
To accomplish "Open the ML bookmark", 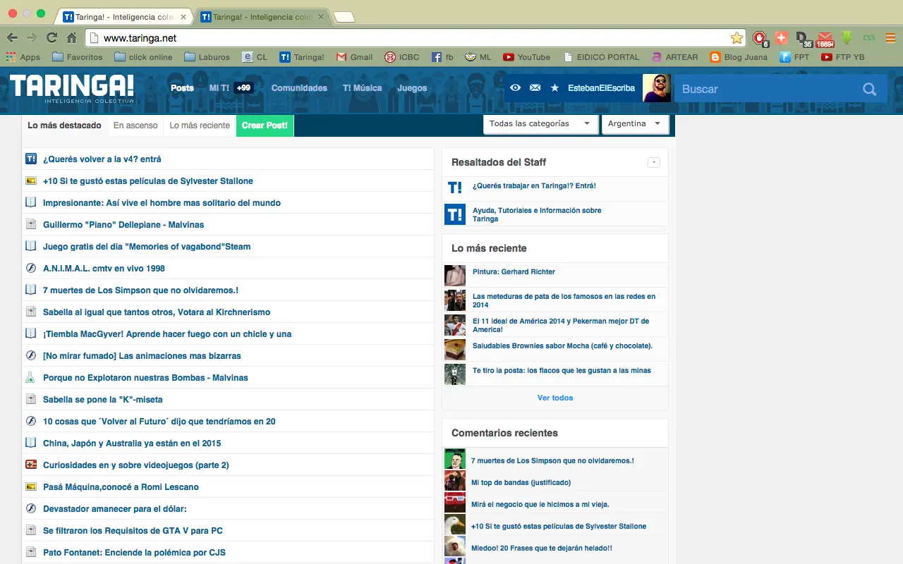I will [x=478, y=57].
